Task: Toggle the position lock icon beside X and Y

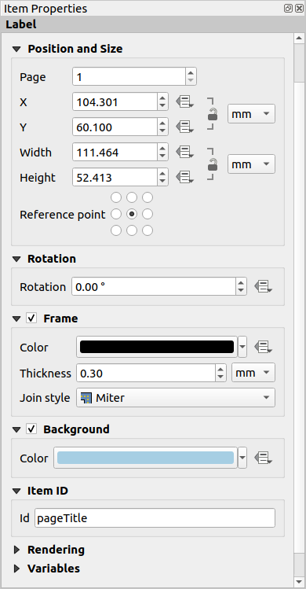Action: (213, 114)
